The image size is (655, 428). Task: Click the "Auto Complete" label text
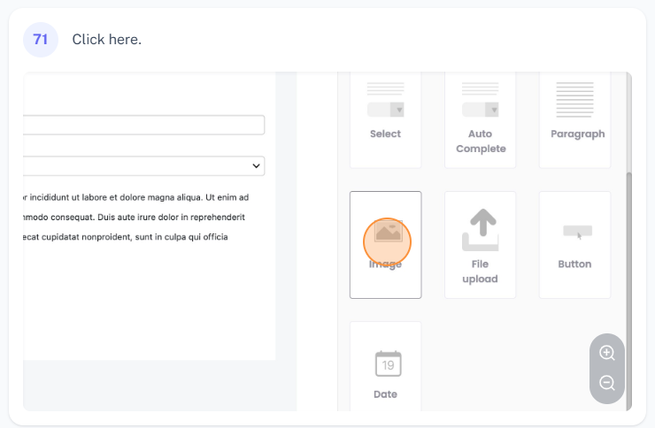(481, 141)
